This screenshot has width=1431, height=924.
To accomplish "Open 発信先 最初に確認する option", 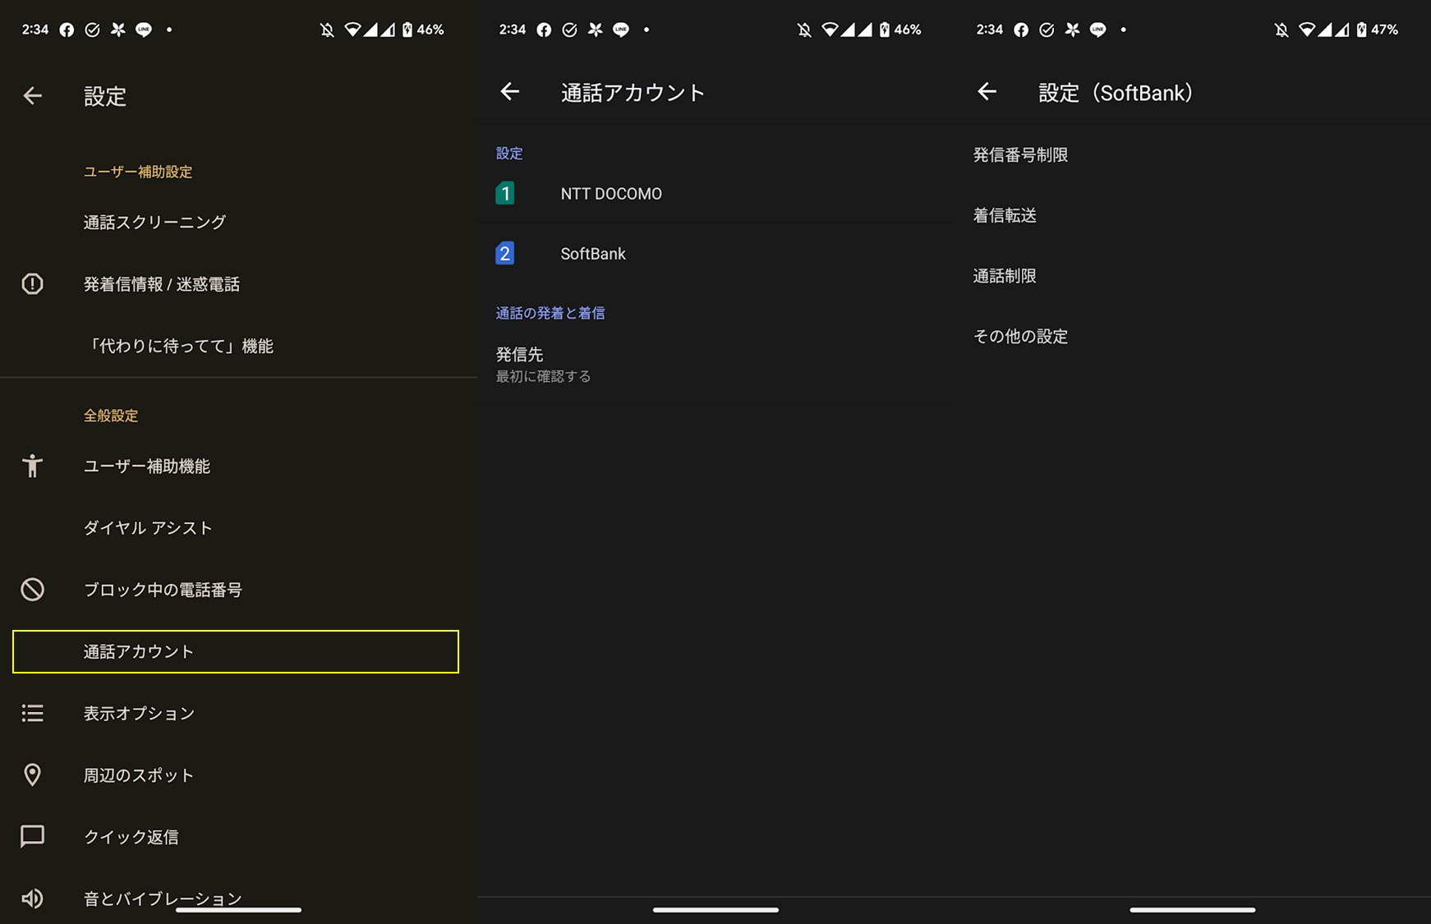I will [x=715, y=365].
